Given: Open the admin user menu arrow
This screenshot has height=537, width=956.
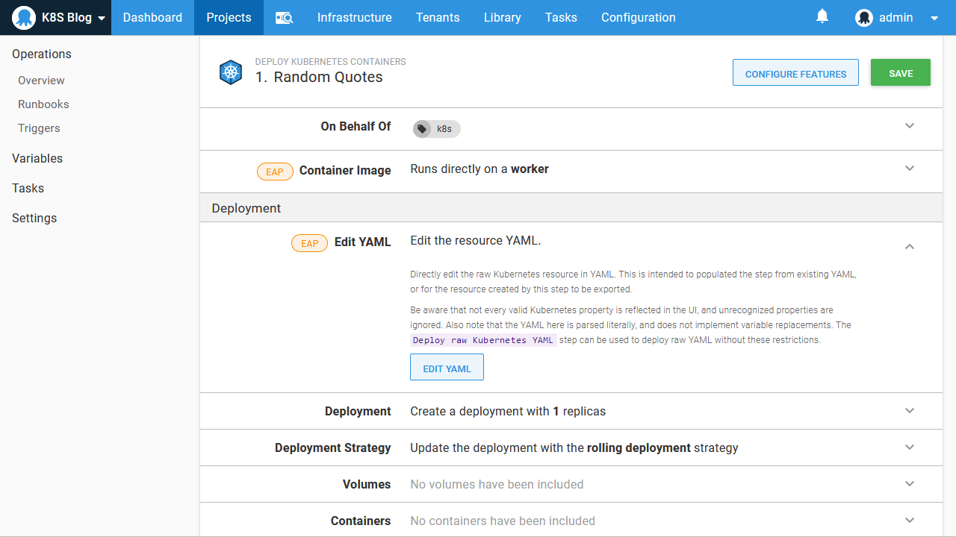Looking at the screenshot, I should pos(934,19).
